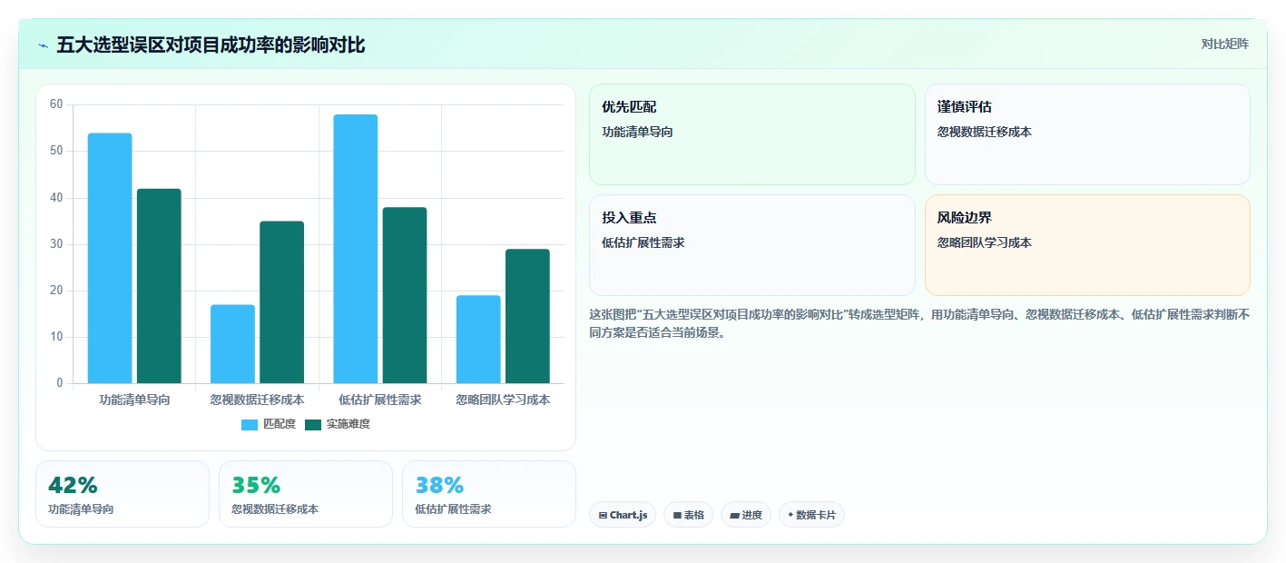Click the 匹配度 legend label
Screen dimensions: 1286x563
tap(280, 425)
